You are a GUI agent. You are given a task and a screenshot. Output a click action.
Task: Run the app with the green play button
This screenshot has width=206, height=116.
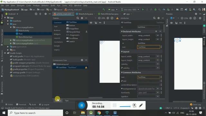[143, 10]
